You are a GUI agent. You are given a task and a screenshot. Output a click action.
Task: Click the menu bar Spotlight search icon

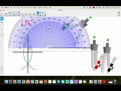pos(106,8)
